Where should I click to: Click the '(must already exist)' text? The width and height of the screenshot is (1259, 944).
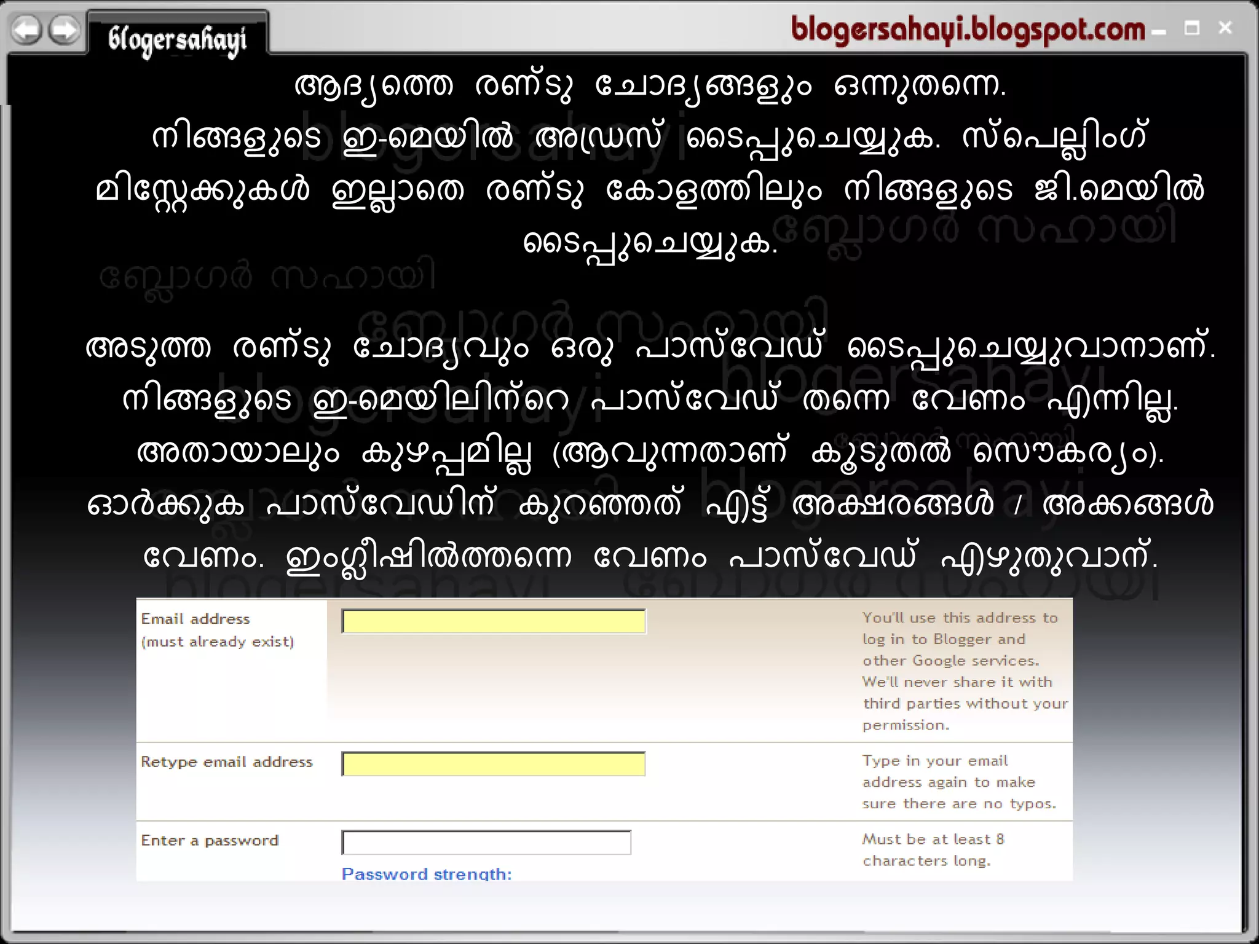[218, 642]
